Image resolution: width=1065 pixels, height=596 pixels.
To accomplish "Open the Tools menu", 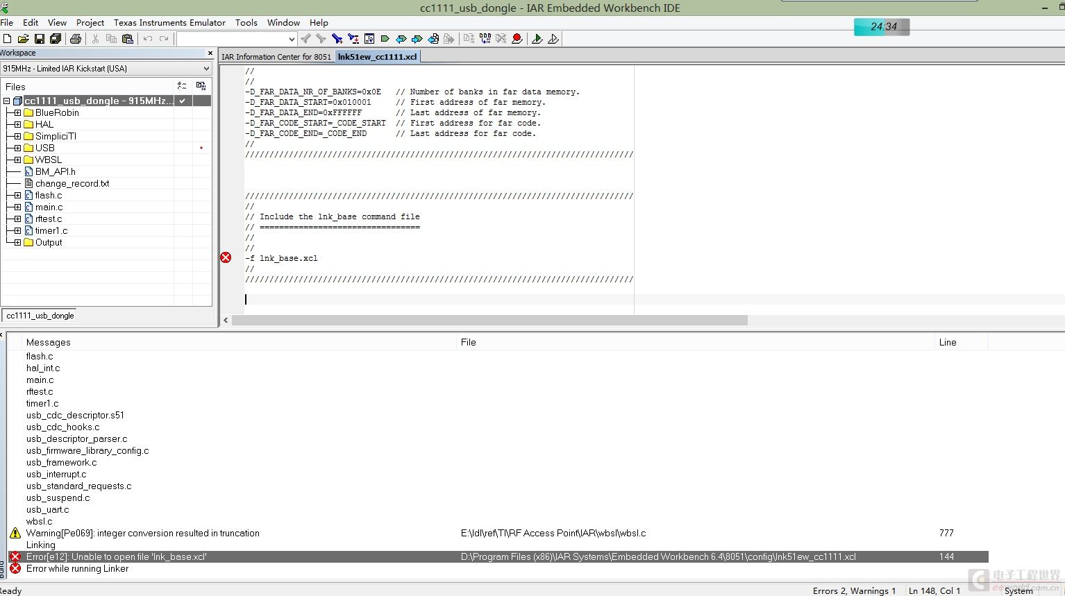I will tap(246, 22).
